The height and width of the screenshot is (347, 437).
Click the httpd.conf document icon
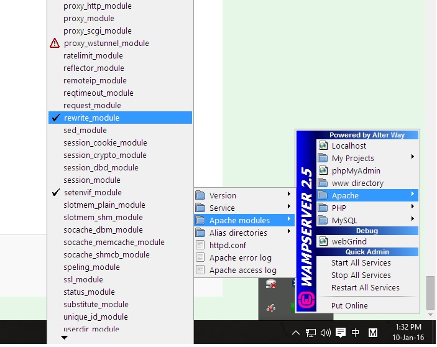tap(200, 245)
